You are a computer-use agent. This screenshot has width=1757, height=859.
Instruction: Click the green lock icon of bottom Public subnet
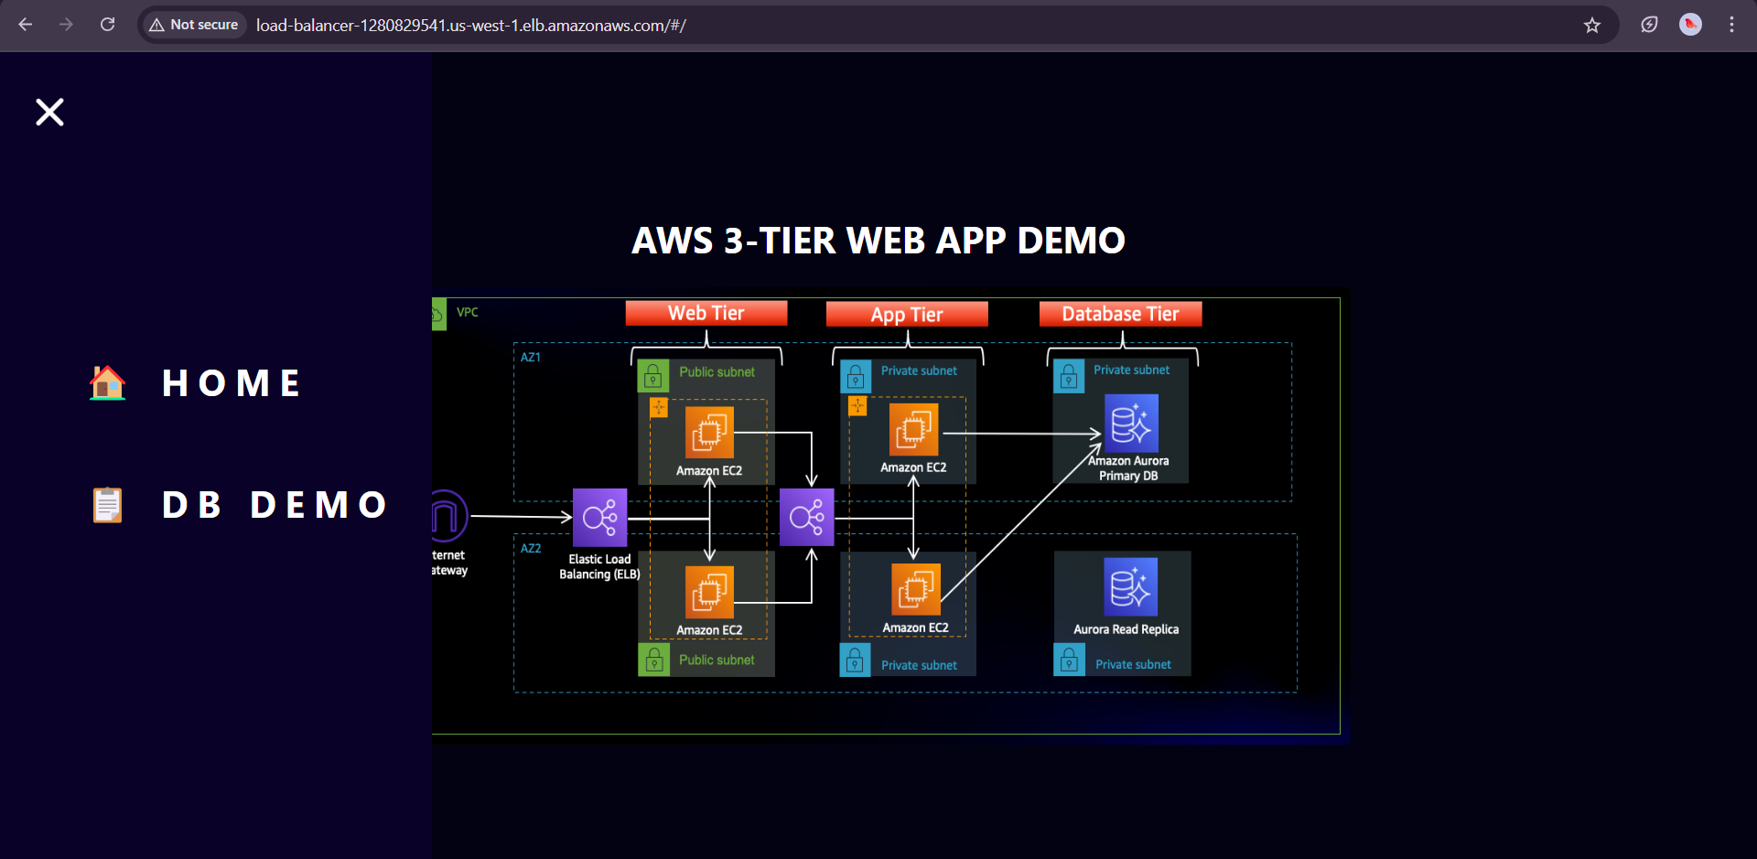tap(653, 660)
